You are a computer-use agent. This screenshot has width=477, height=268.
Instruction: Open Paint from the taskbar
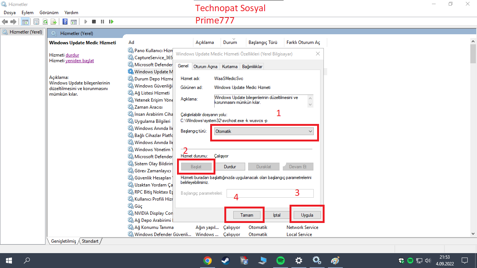pos(335,261)
